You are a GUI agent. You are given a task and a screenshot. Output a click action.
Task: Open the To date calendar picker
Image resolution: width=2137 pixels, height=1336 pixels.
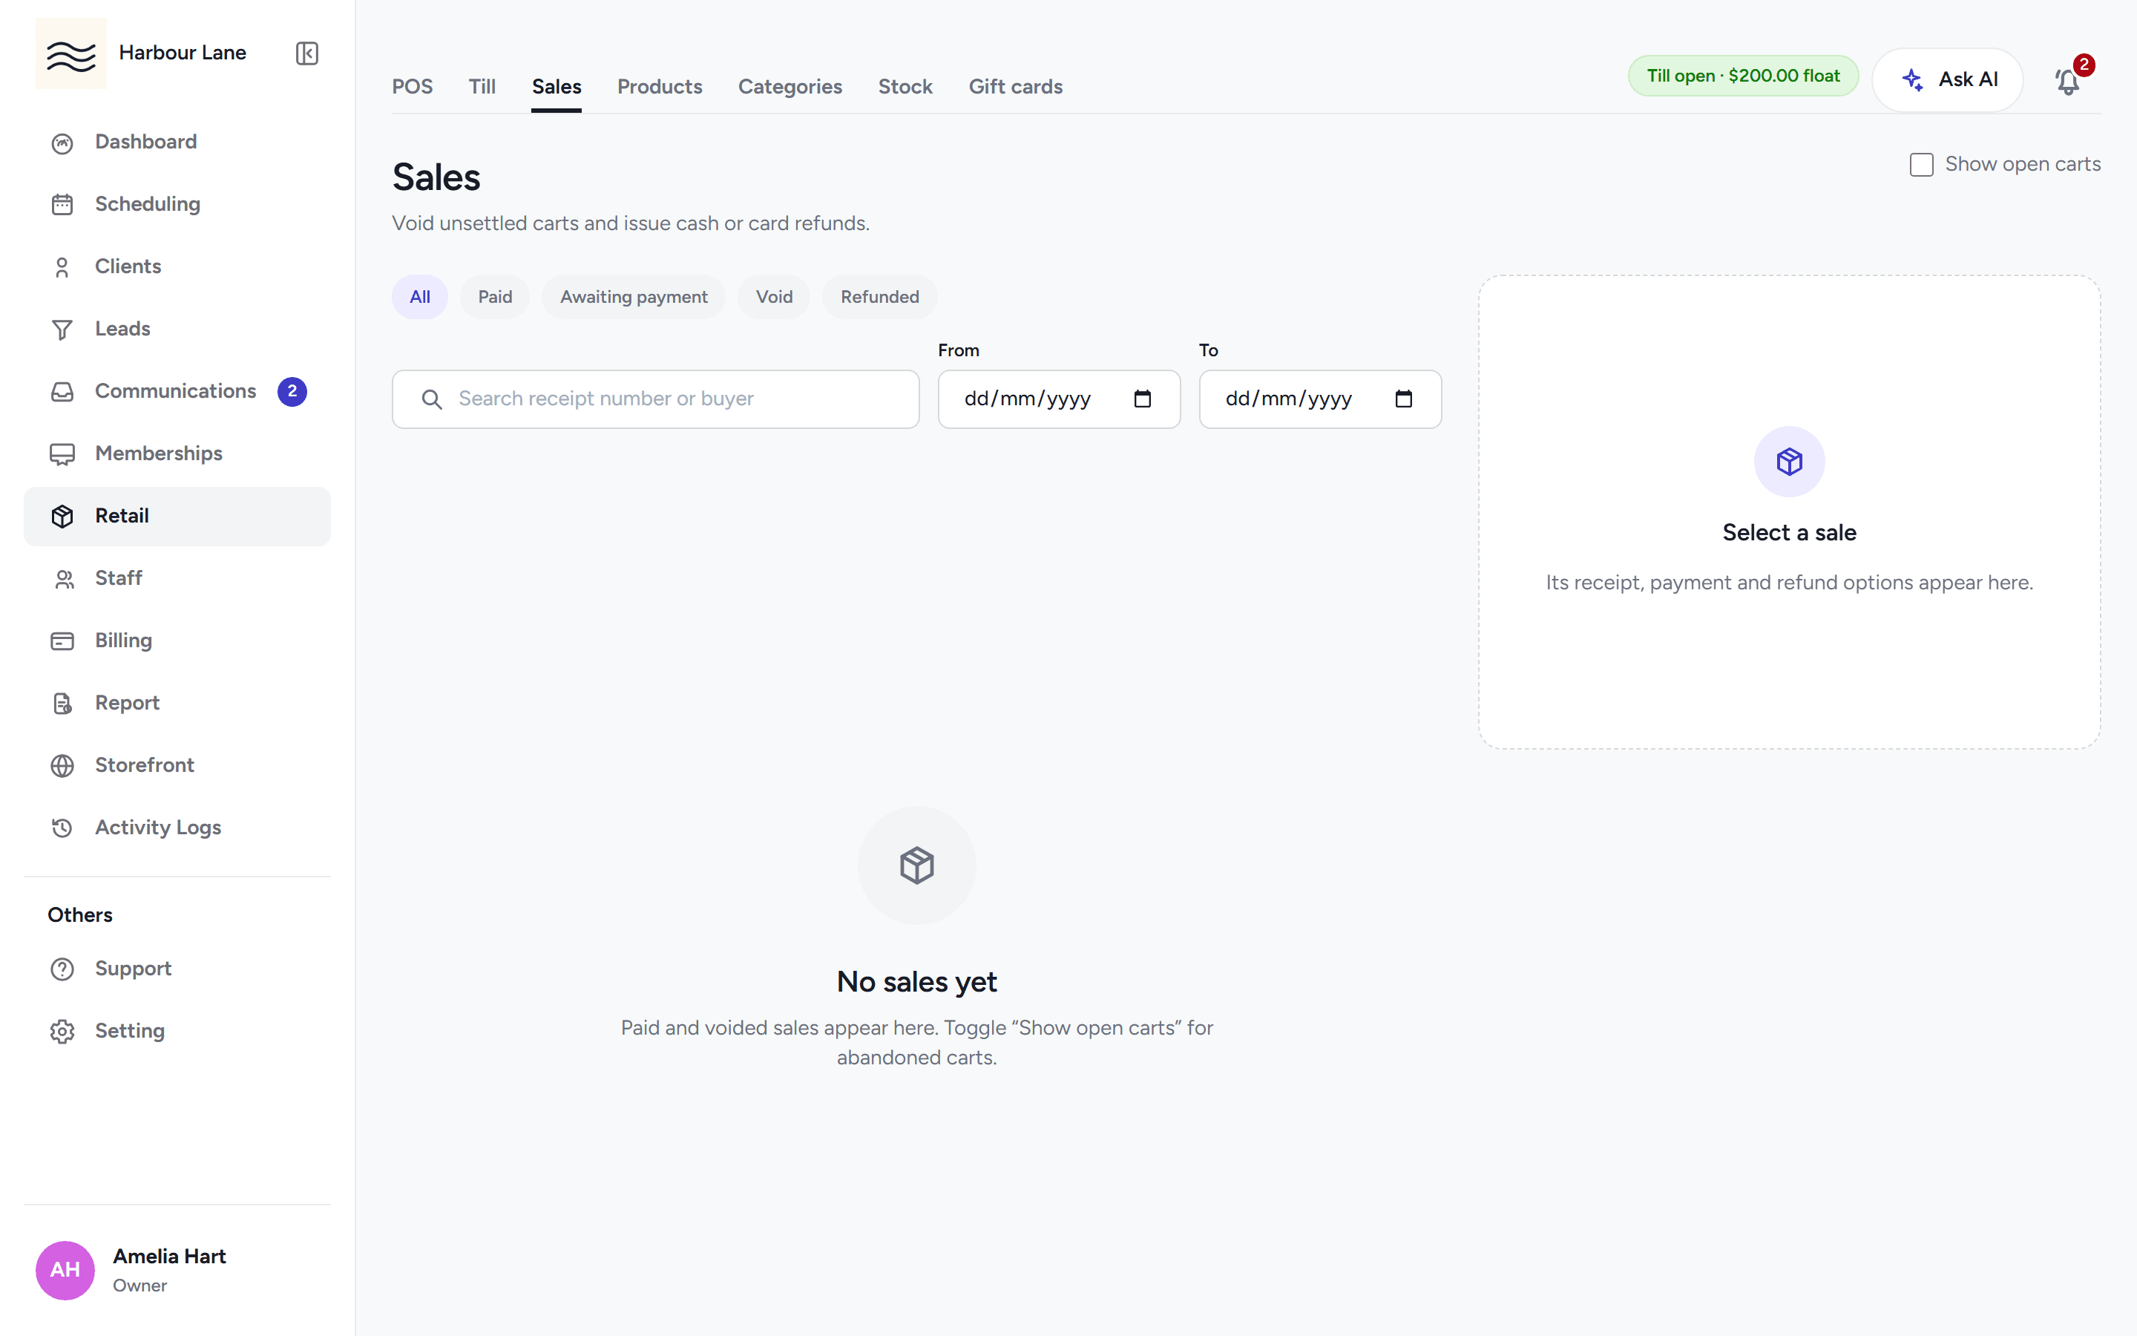click(x=1404, y=399)
